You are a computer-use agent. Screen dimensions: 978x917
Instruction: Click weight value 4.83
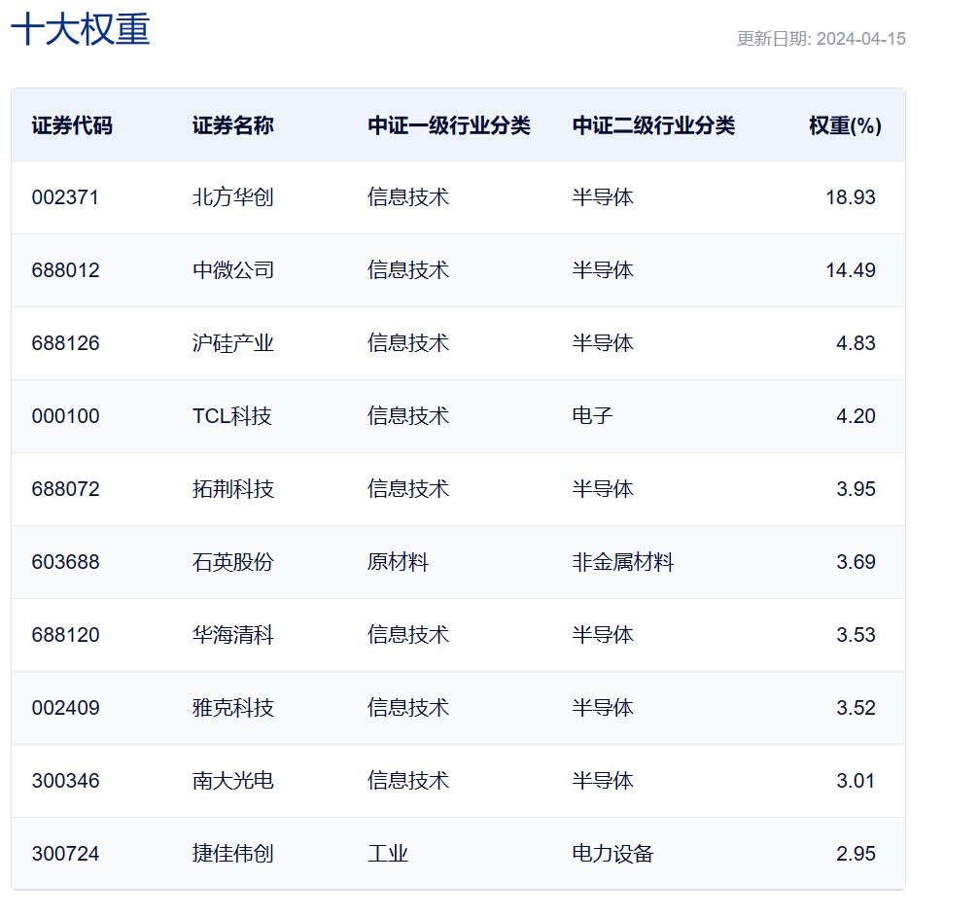point(856,343)
